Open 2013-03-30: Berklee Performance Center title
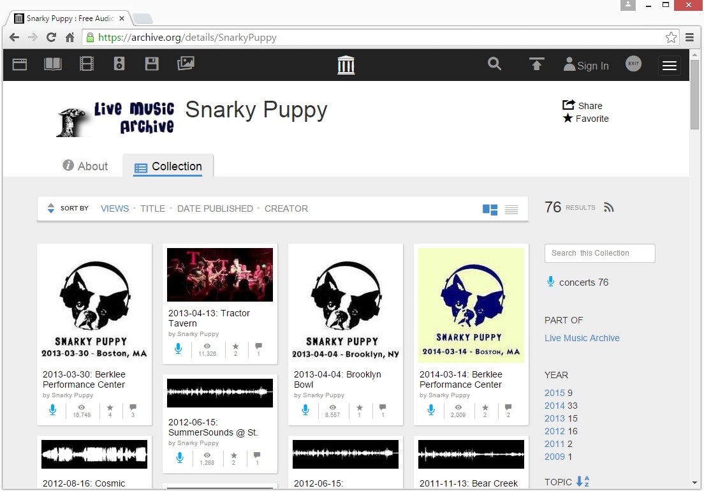The image size is (704, 491). (84, 379)
